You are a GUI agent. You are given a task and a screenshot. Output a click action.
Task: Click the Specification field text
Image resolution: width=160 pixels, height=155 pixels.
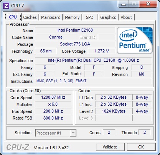tap(93, 60)
